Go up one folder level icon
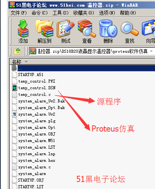 pyautogui.click(x=17, y=51)
